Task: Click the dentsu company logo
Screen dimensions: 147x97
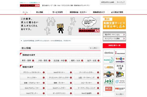Action: [x=109, y=53]
